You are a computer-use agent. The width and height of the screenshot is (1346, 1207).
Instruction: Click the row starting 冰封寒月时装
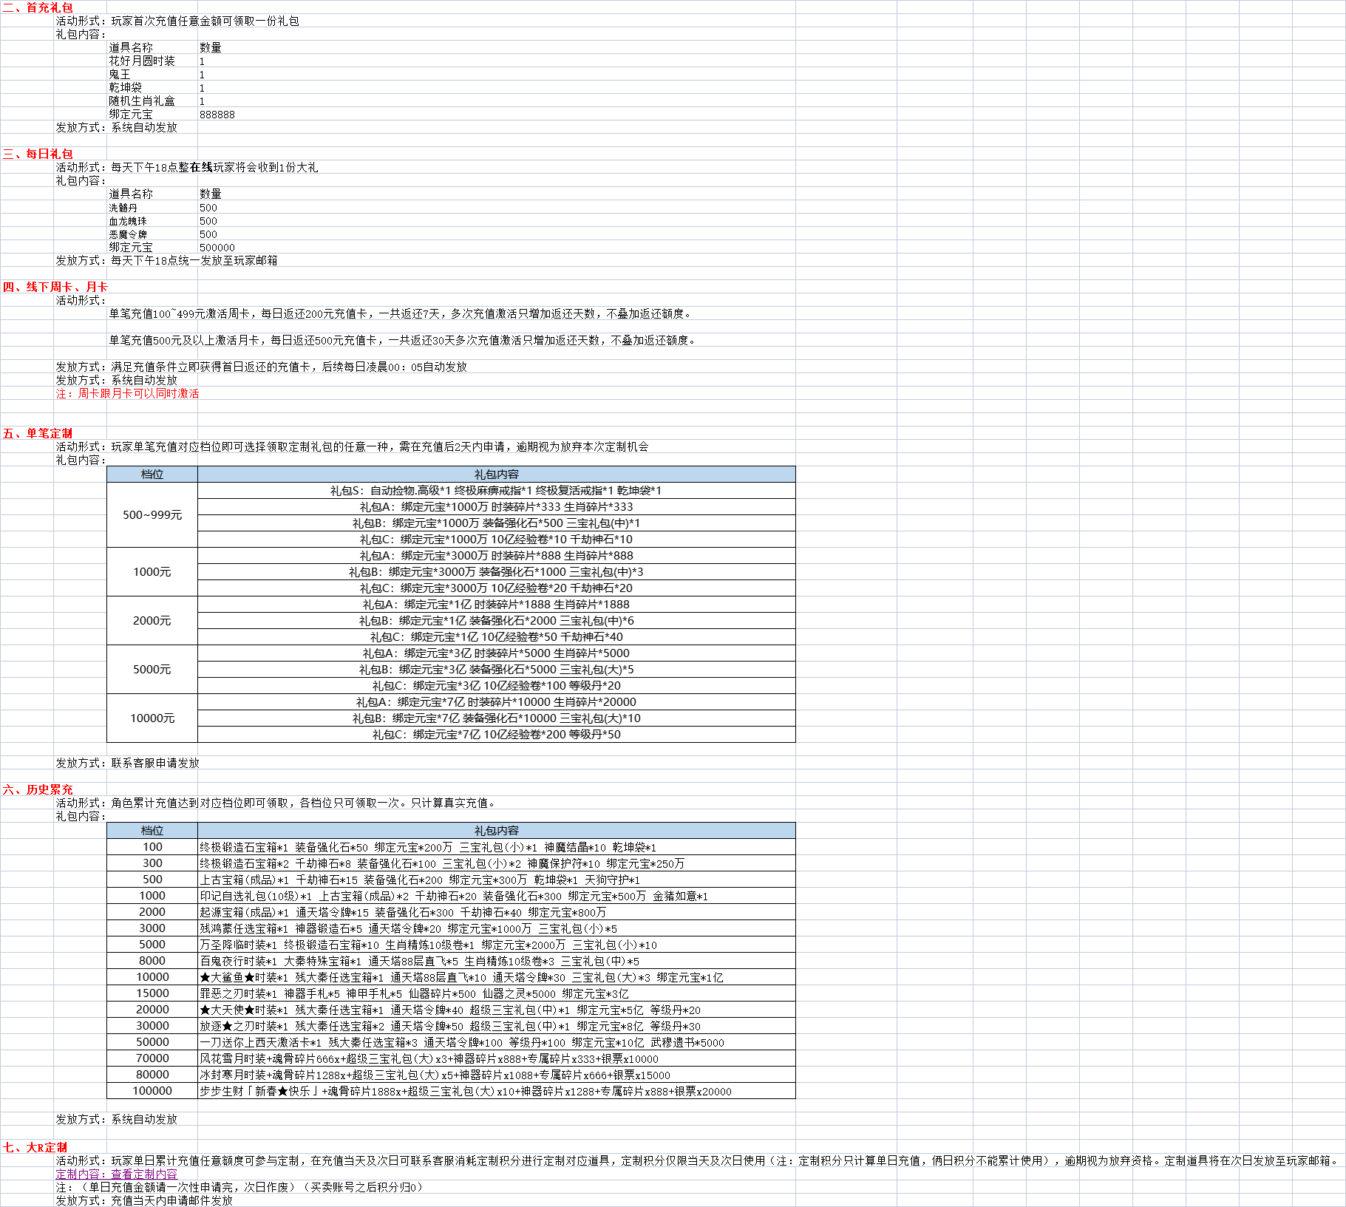point(496,1074)
